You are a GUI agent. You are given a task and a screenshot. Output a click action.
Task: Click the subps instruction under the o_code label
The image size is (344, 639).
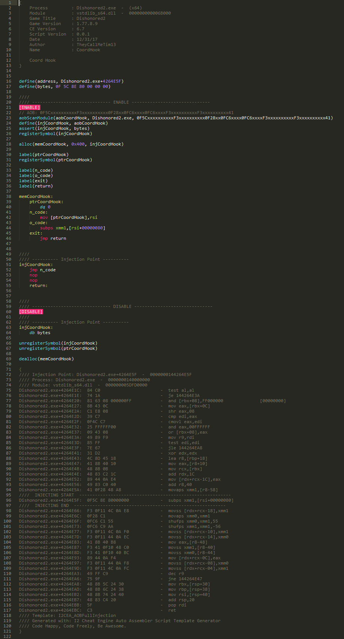pyautogui.click(x=73, y=228)
